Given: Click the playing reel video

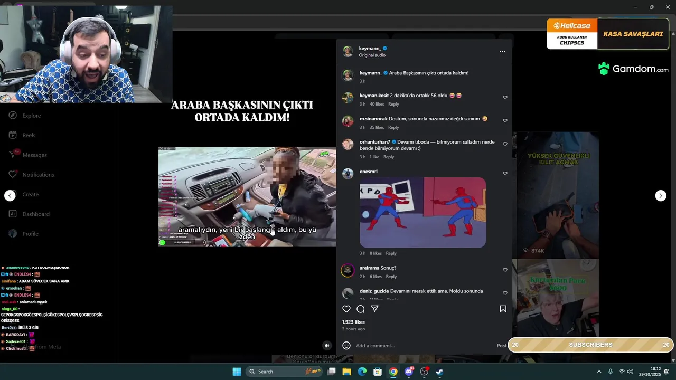Looking at the screenshot, I should click(247, 197).
